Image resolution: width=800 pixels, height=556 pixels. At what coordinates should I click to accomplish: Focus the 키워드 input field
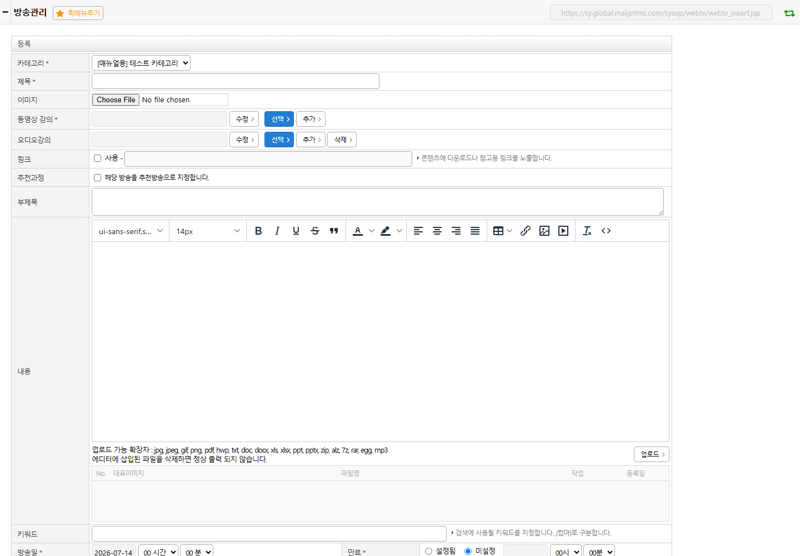(x=269, y=534)
